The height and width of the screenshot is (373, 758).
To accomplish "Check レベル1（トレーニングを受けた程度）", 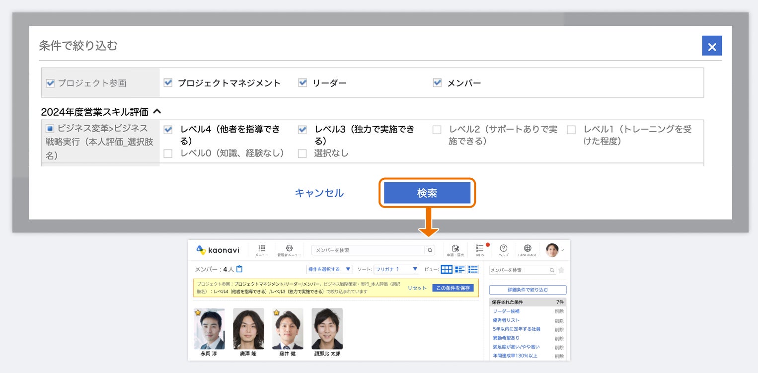I will [x=571, y=130].
